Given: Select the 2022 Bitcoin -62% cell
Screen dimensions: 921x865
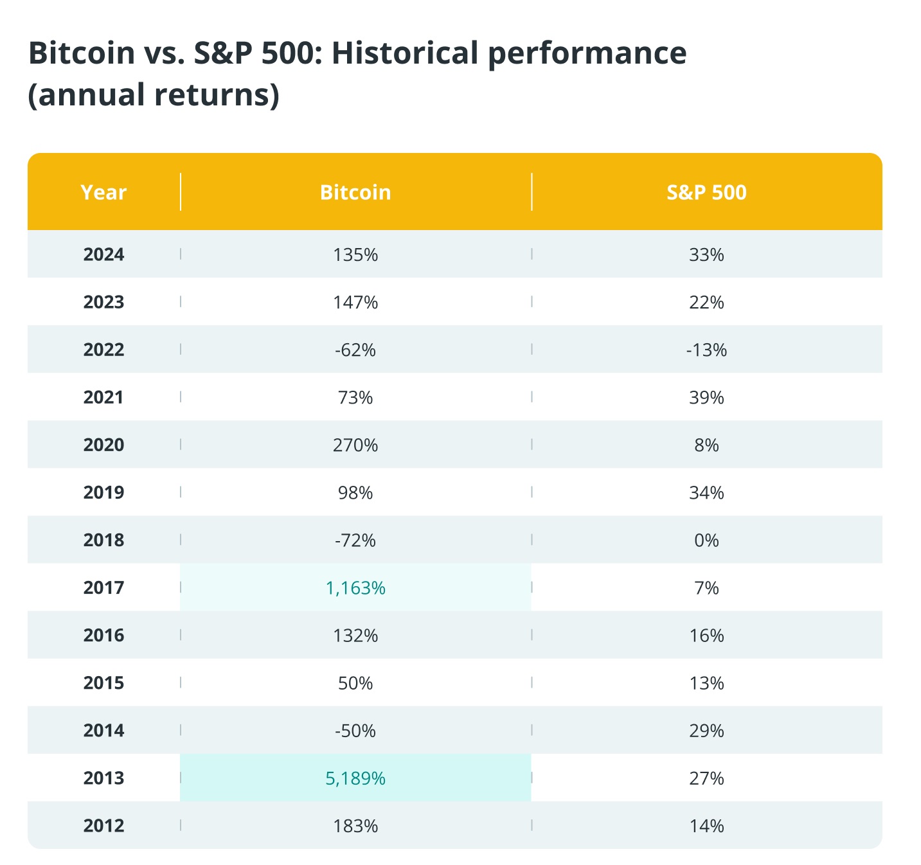Looking at the screenshot, I should 355,350.
